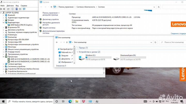Select Дисковые устройства in device tree
186x104 pixels.
(16, 30)
